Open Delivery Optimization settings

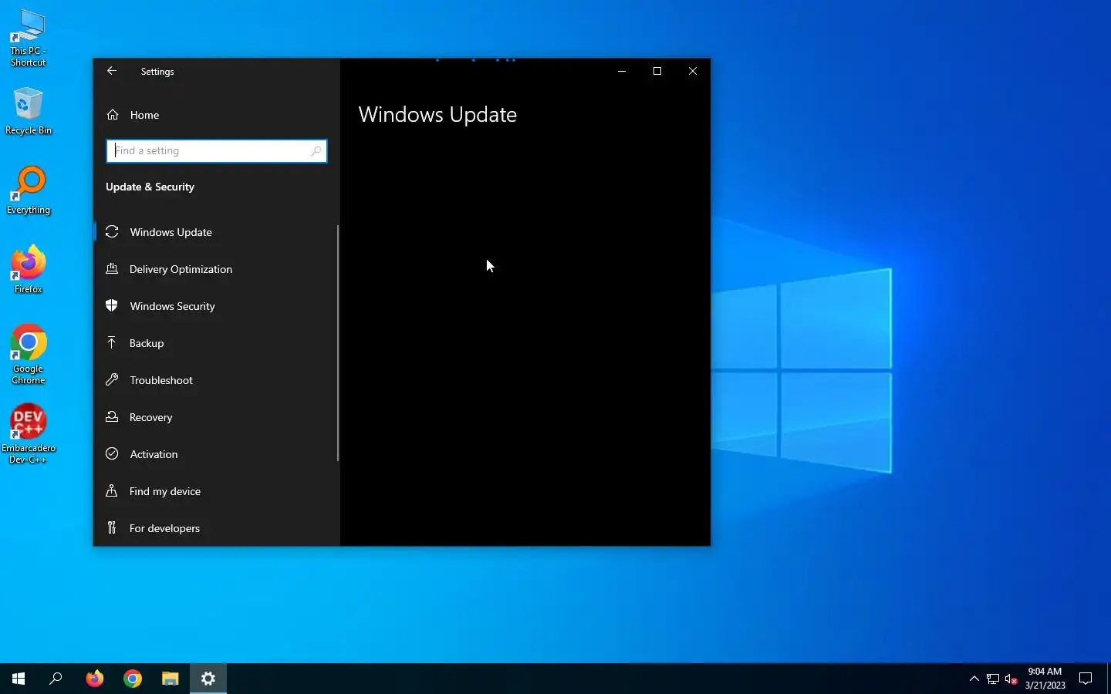(x=216, y=269)
